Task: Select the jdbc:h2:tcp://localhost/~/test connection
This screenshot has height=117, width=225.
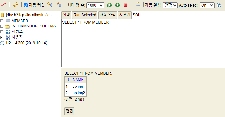Action: point(29,15)
